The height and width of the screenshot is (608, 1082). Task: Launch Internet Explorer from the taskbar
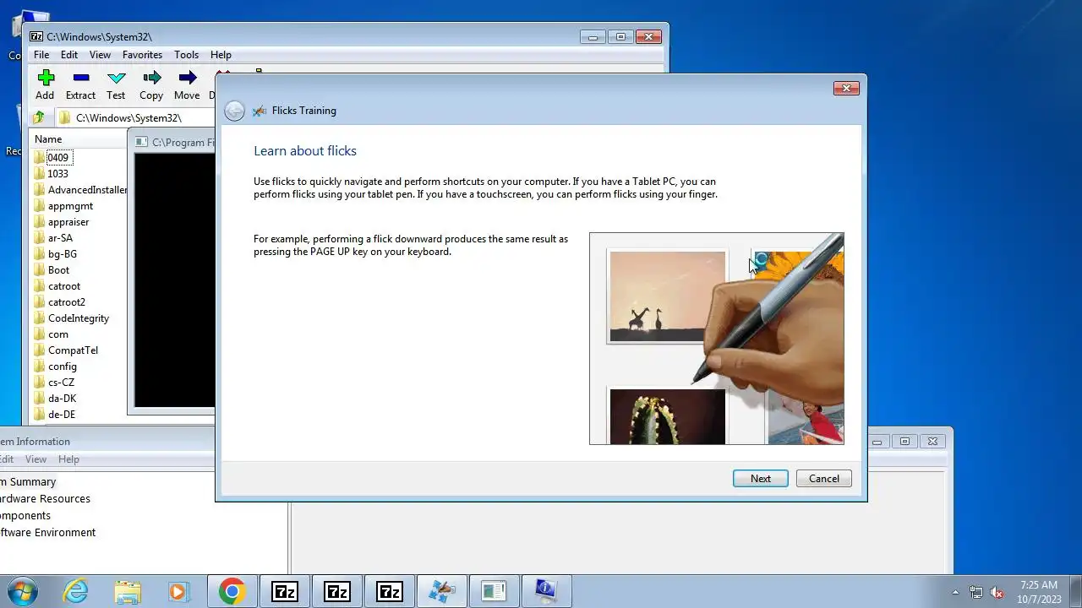pos(76,591)
